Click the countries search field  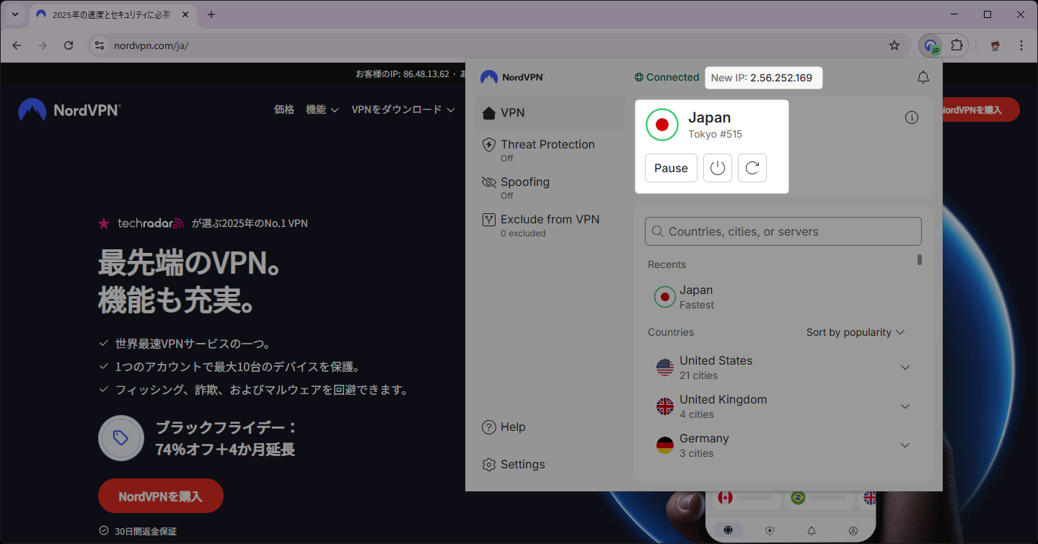783,231
